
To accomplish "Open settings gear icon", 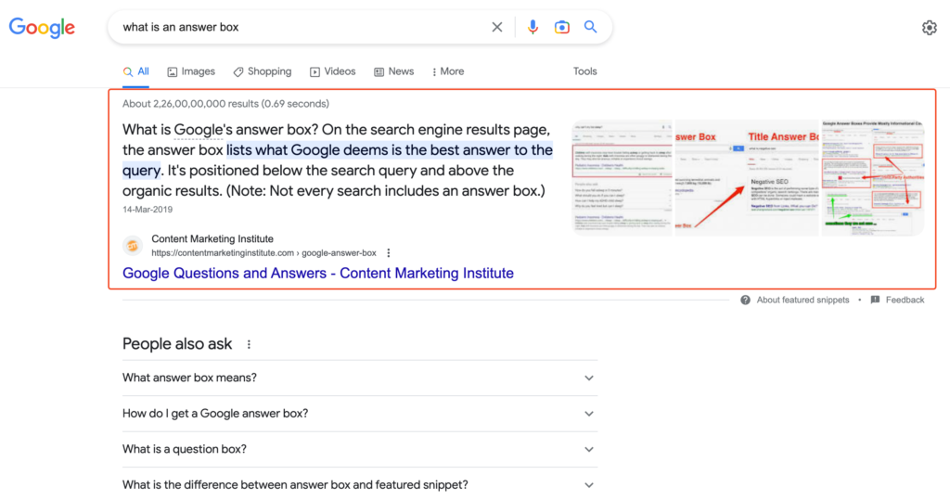I will [929, 28].
